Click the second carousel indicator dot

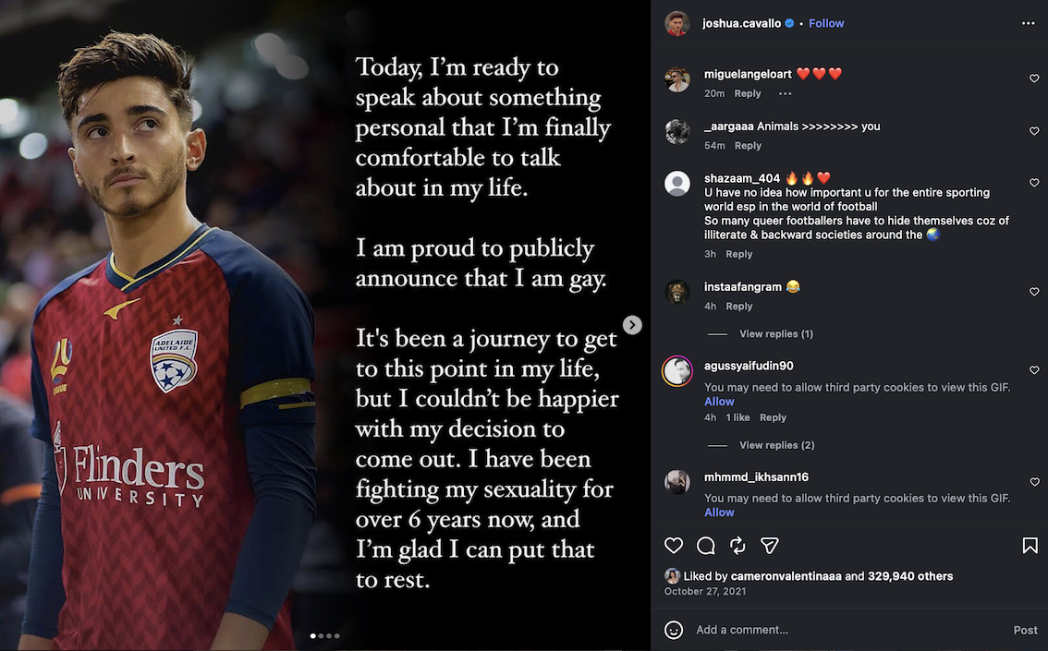point(321,635)
